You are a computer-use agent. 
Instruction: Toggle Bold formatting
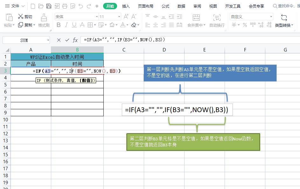59,25
